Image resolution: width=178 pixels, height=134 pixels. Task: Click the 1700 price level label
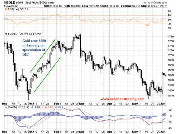171,55
